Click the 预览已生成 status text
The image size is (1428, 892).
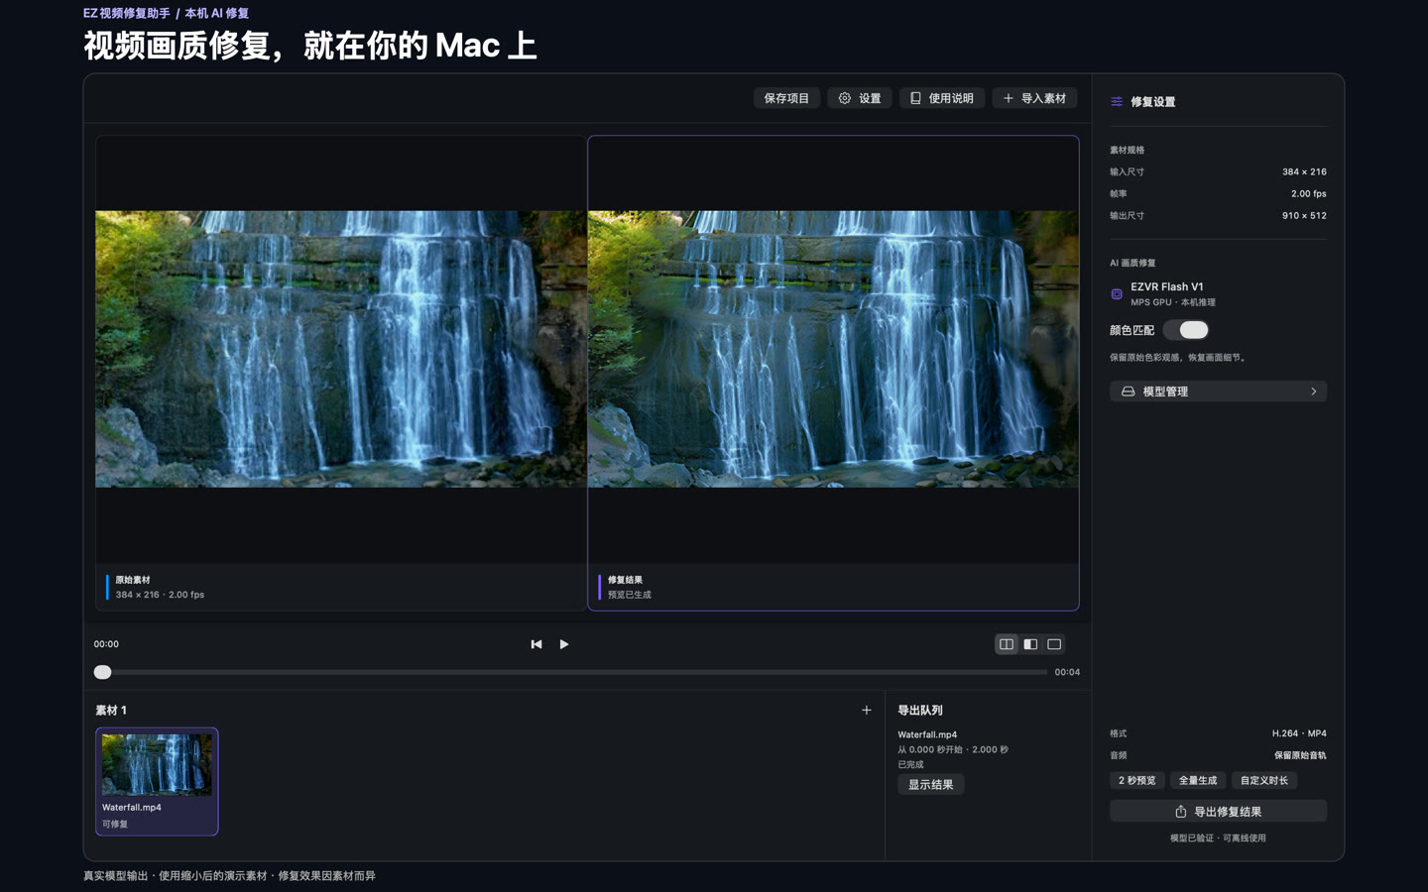click(x=630, y=595)
